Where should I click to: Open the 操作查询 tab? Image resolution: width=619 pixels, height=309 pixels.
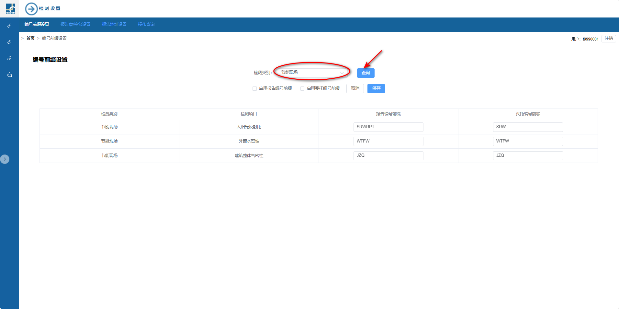[x=146, y=25]
